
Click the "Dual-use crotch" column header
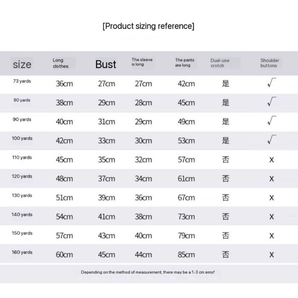pos(220,63)
